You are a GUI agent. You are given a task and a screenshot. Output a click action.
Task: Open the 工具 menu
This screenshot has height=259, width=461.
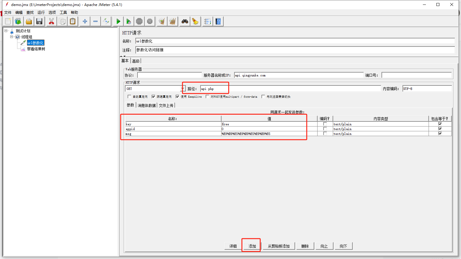point(63,12)
